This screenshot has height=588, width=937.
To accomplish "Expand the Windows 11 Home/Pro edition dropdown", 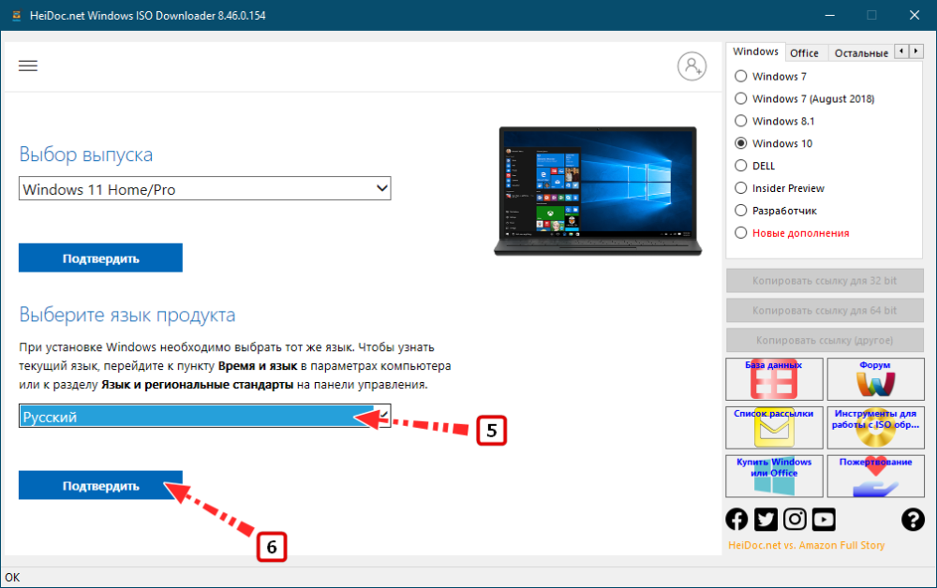I will 205,188.
